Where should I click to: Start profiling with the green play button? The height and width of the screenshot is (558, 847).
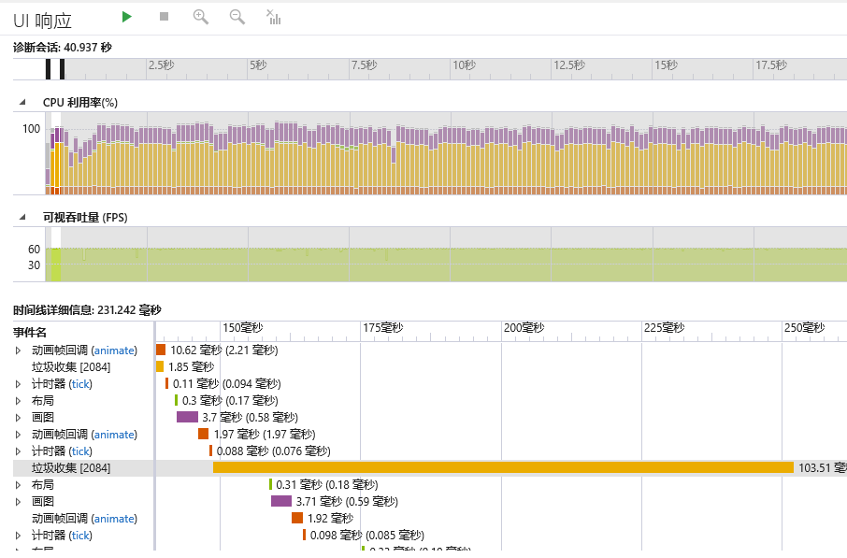(127, 17)
